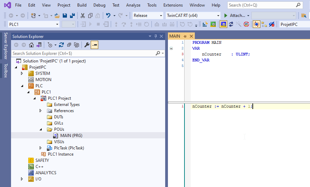This screenshot has width=310, height=187.
Task: Pin the Solution Explorer with auto-hide icon
Action: pos(156,36)
